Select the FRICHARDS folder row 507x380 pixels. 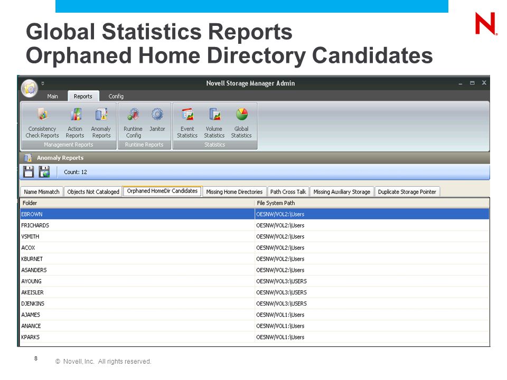pyautogui.click(x=255, y=225)
